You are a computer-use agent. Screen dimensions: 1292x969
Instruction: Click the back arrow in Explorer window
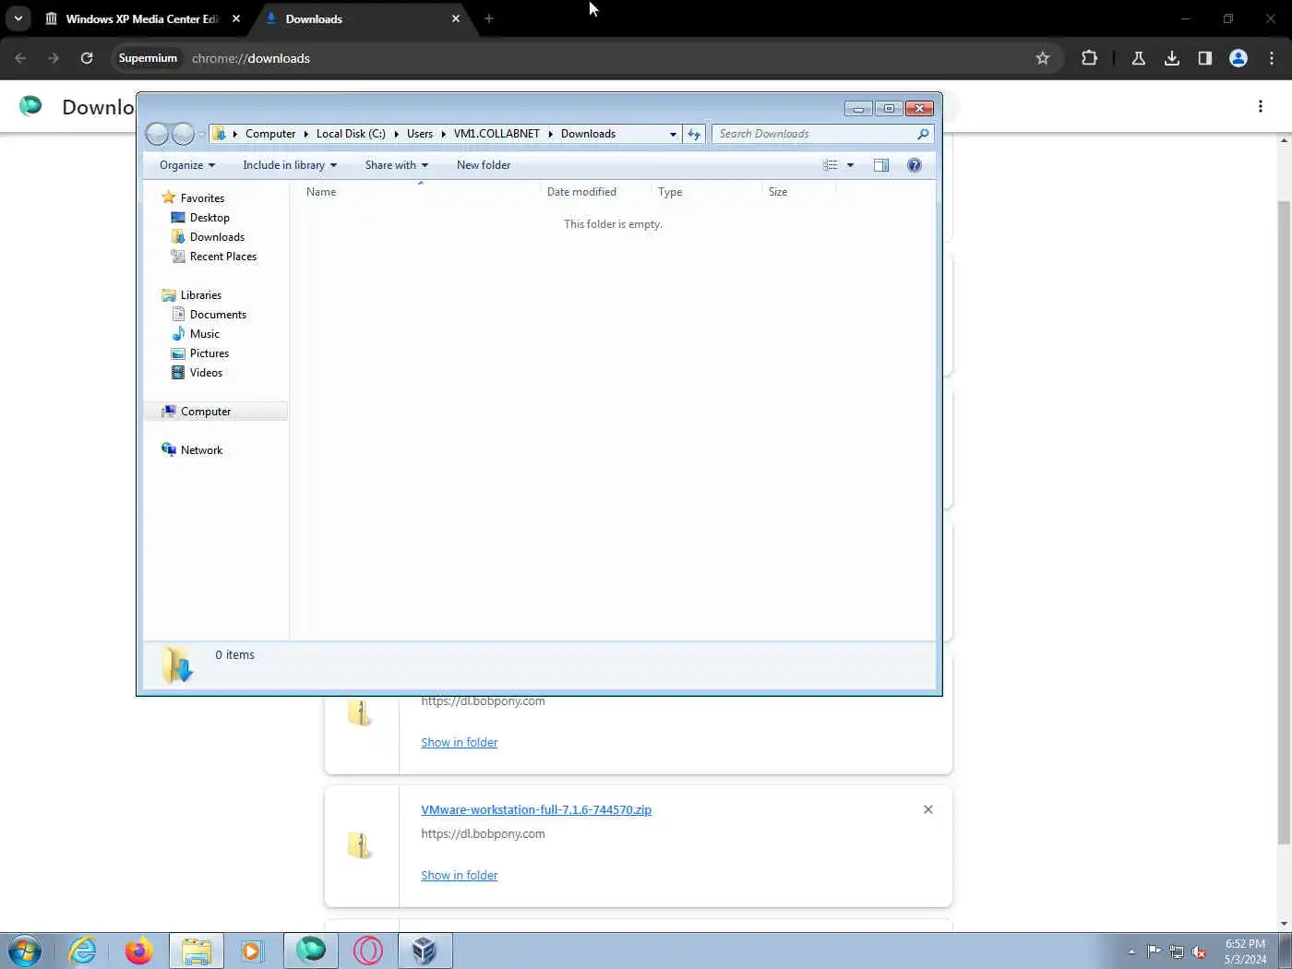coord(157,134)
